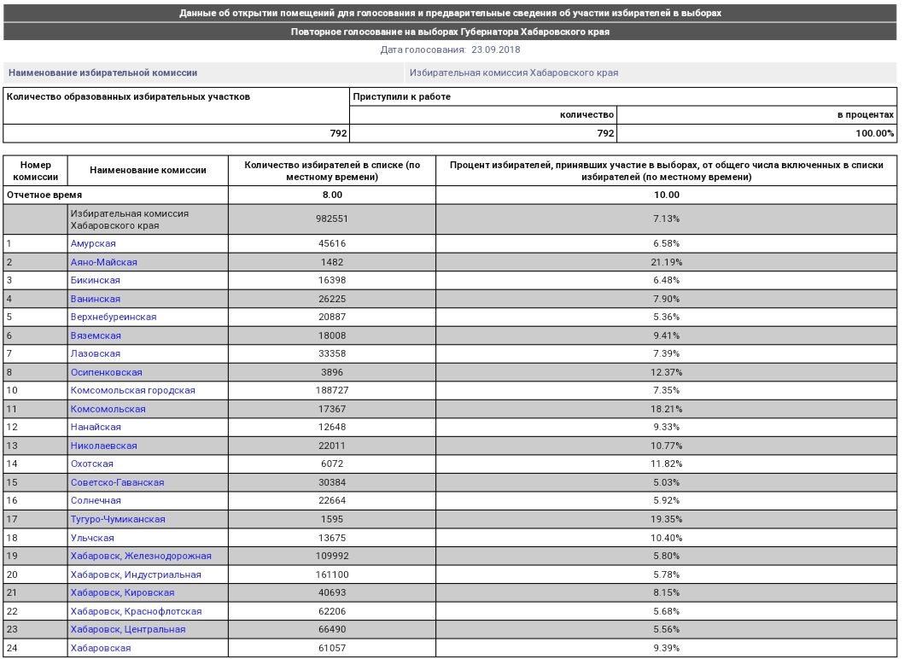
Task: Open the Охотская commission link
Action: coord(91,464)
